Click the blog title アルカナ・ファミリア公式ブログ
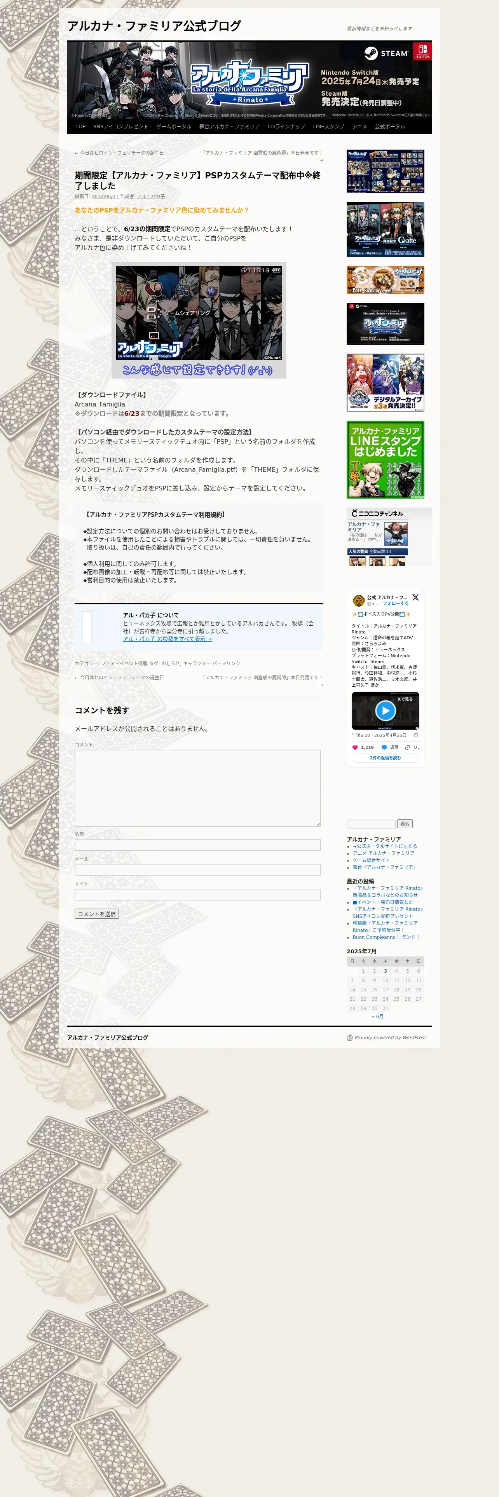 tap(154, 26)
